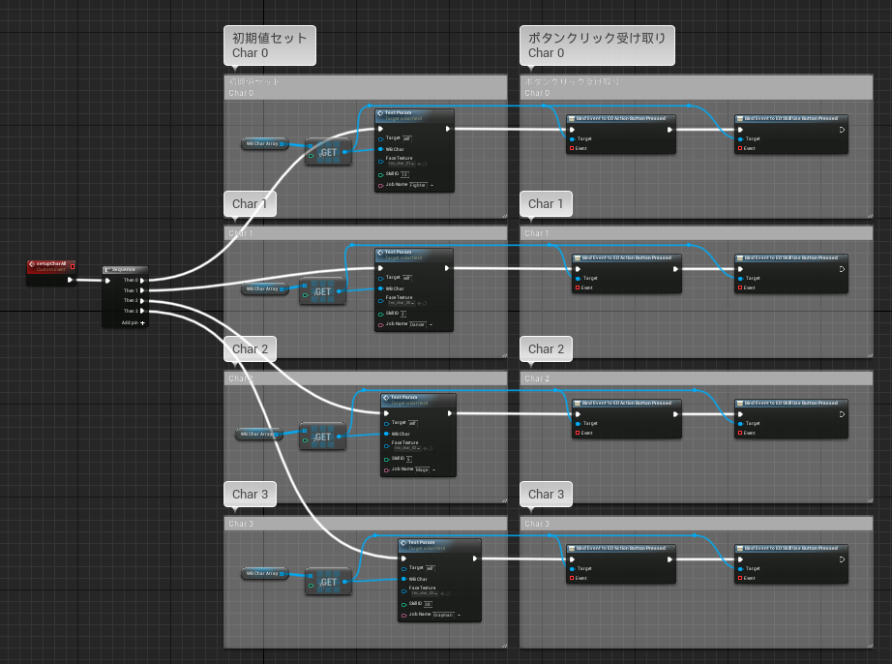Click the Sequence execution input pin
The height and width of the screenshot is (664, 892).
(107, 280)
